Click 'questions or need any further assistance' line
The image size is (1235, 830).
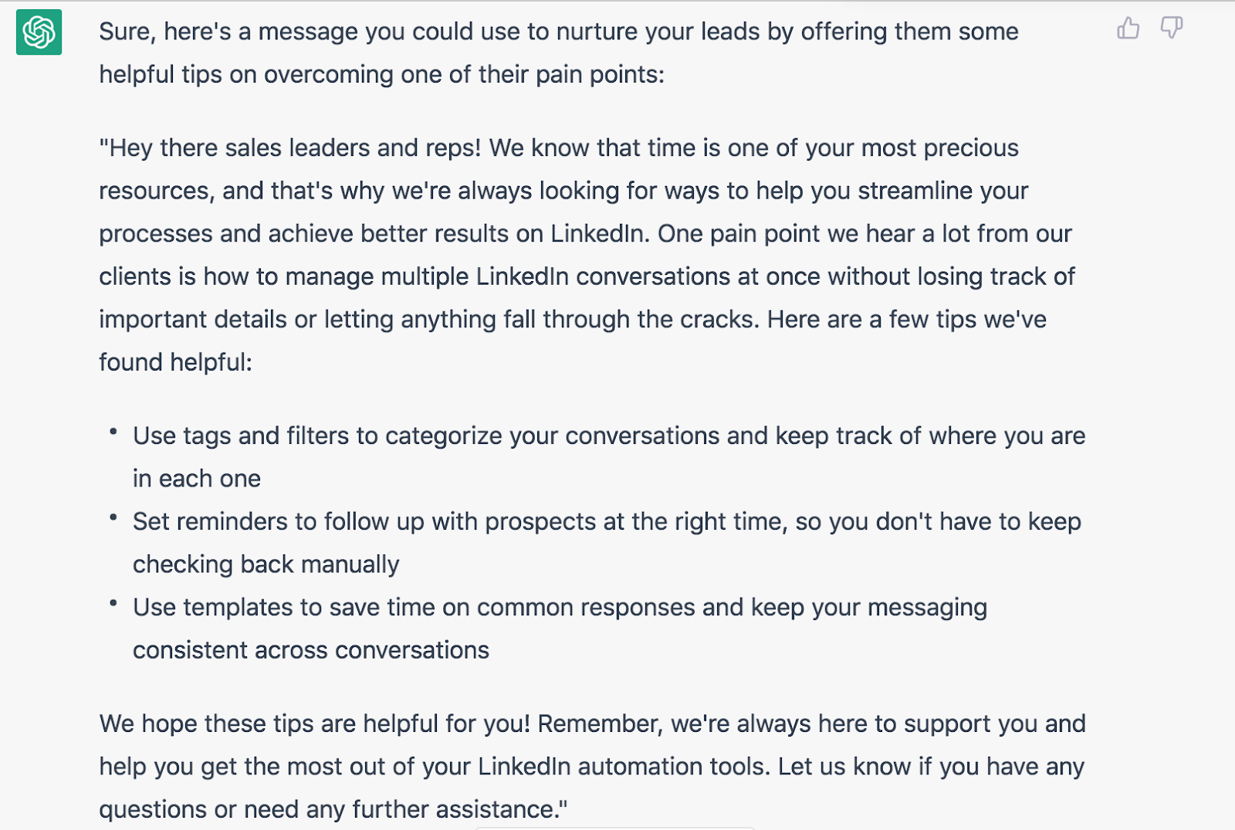click(x=333, y=809)
